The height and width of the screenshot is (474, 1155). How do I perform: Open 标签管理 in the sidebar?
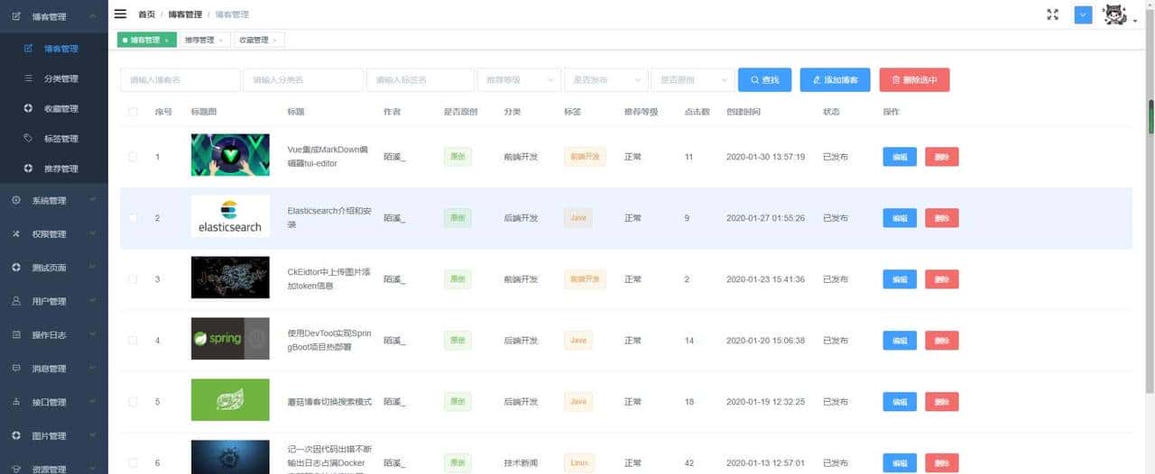click(x=54, y=139)
